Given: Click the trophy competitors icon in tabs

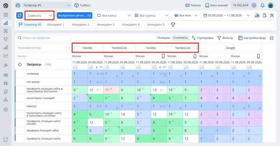Looking at the screenshot, I should (x=173, y=24).
